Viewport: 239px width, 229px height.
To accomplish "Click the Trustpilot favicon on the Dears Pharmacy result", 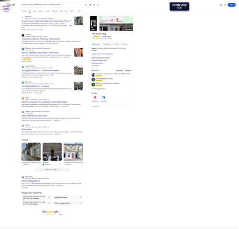I will coord(23,35).
